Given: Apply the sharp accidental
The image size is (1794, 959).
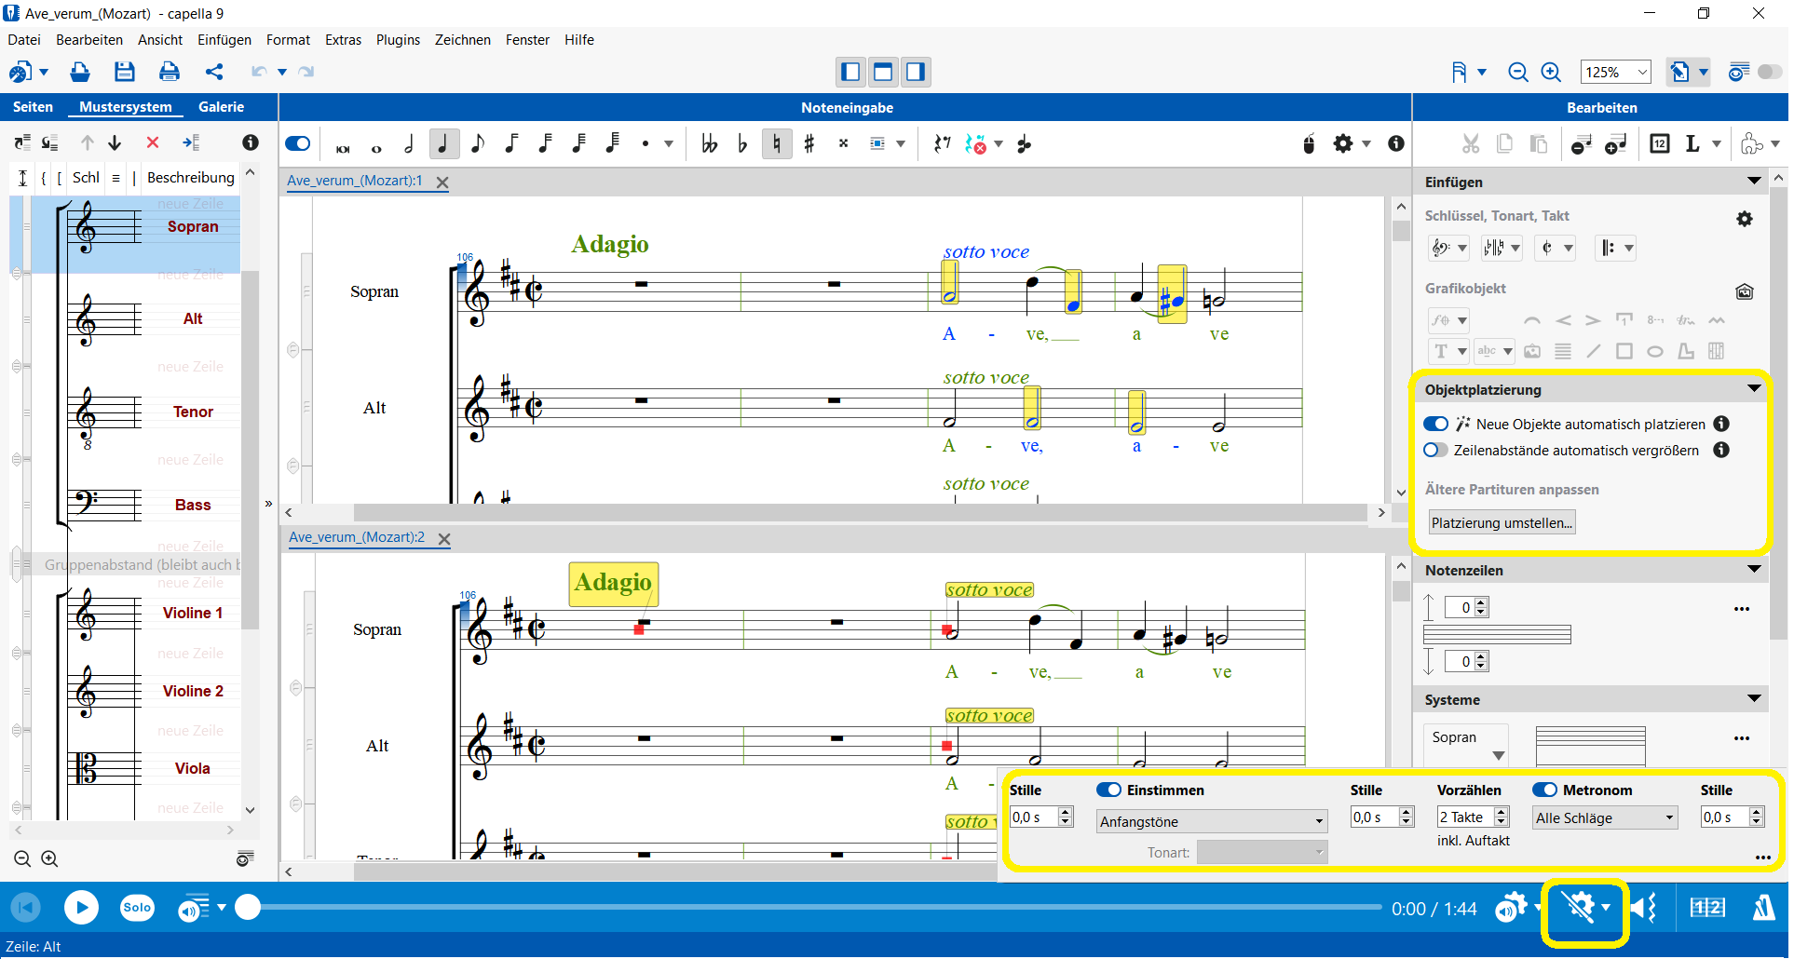Looking at the screenshot, I should pyautogui.click(x=809, y=143).
